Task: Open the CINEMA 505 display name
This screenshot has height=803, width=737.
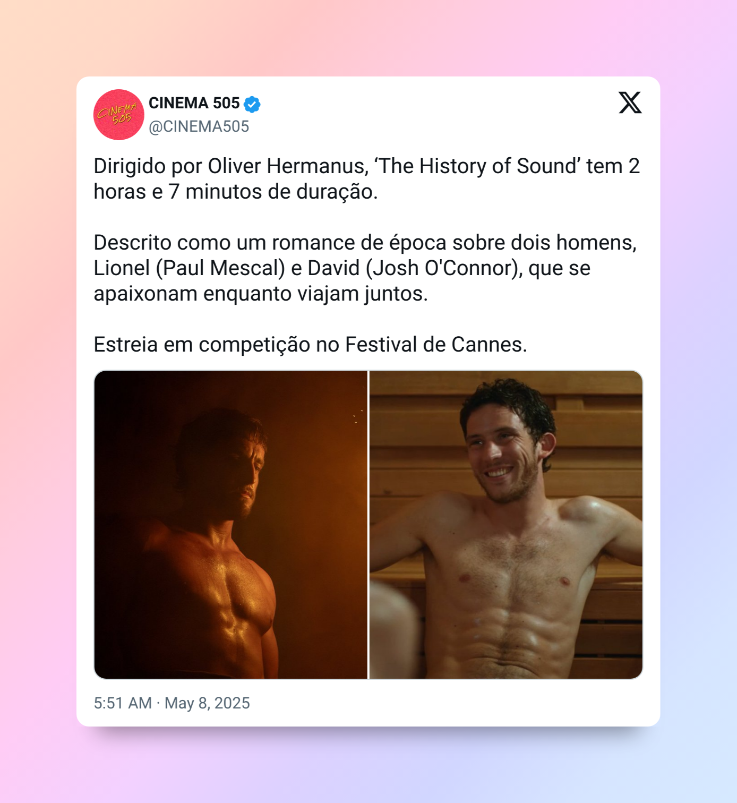Action: [x=194, y=103]
